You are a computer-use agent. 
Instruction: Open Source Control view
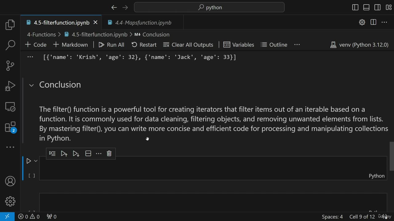(10, 65)
